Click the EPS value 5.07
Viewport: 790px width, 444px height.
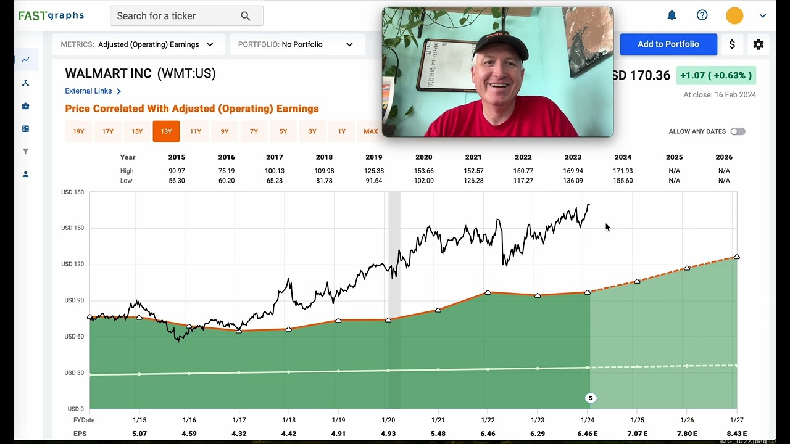(139, 434)
